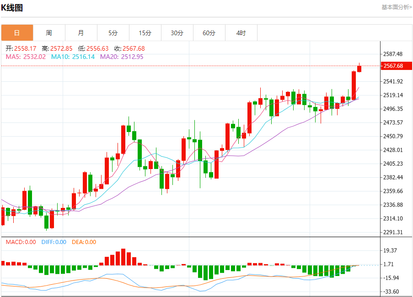Click the MA5 indicator label
The image size is (413, 297).
(x=26, y=57)
